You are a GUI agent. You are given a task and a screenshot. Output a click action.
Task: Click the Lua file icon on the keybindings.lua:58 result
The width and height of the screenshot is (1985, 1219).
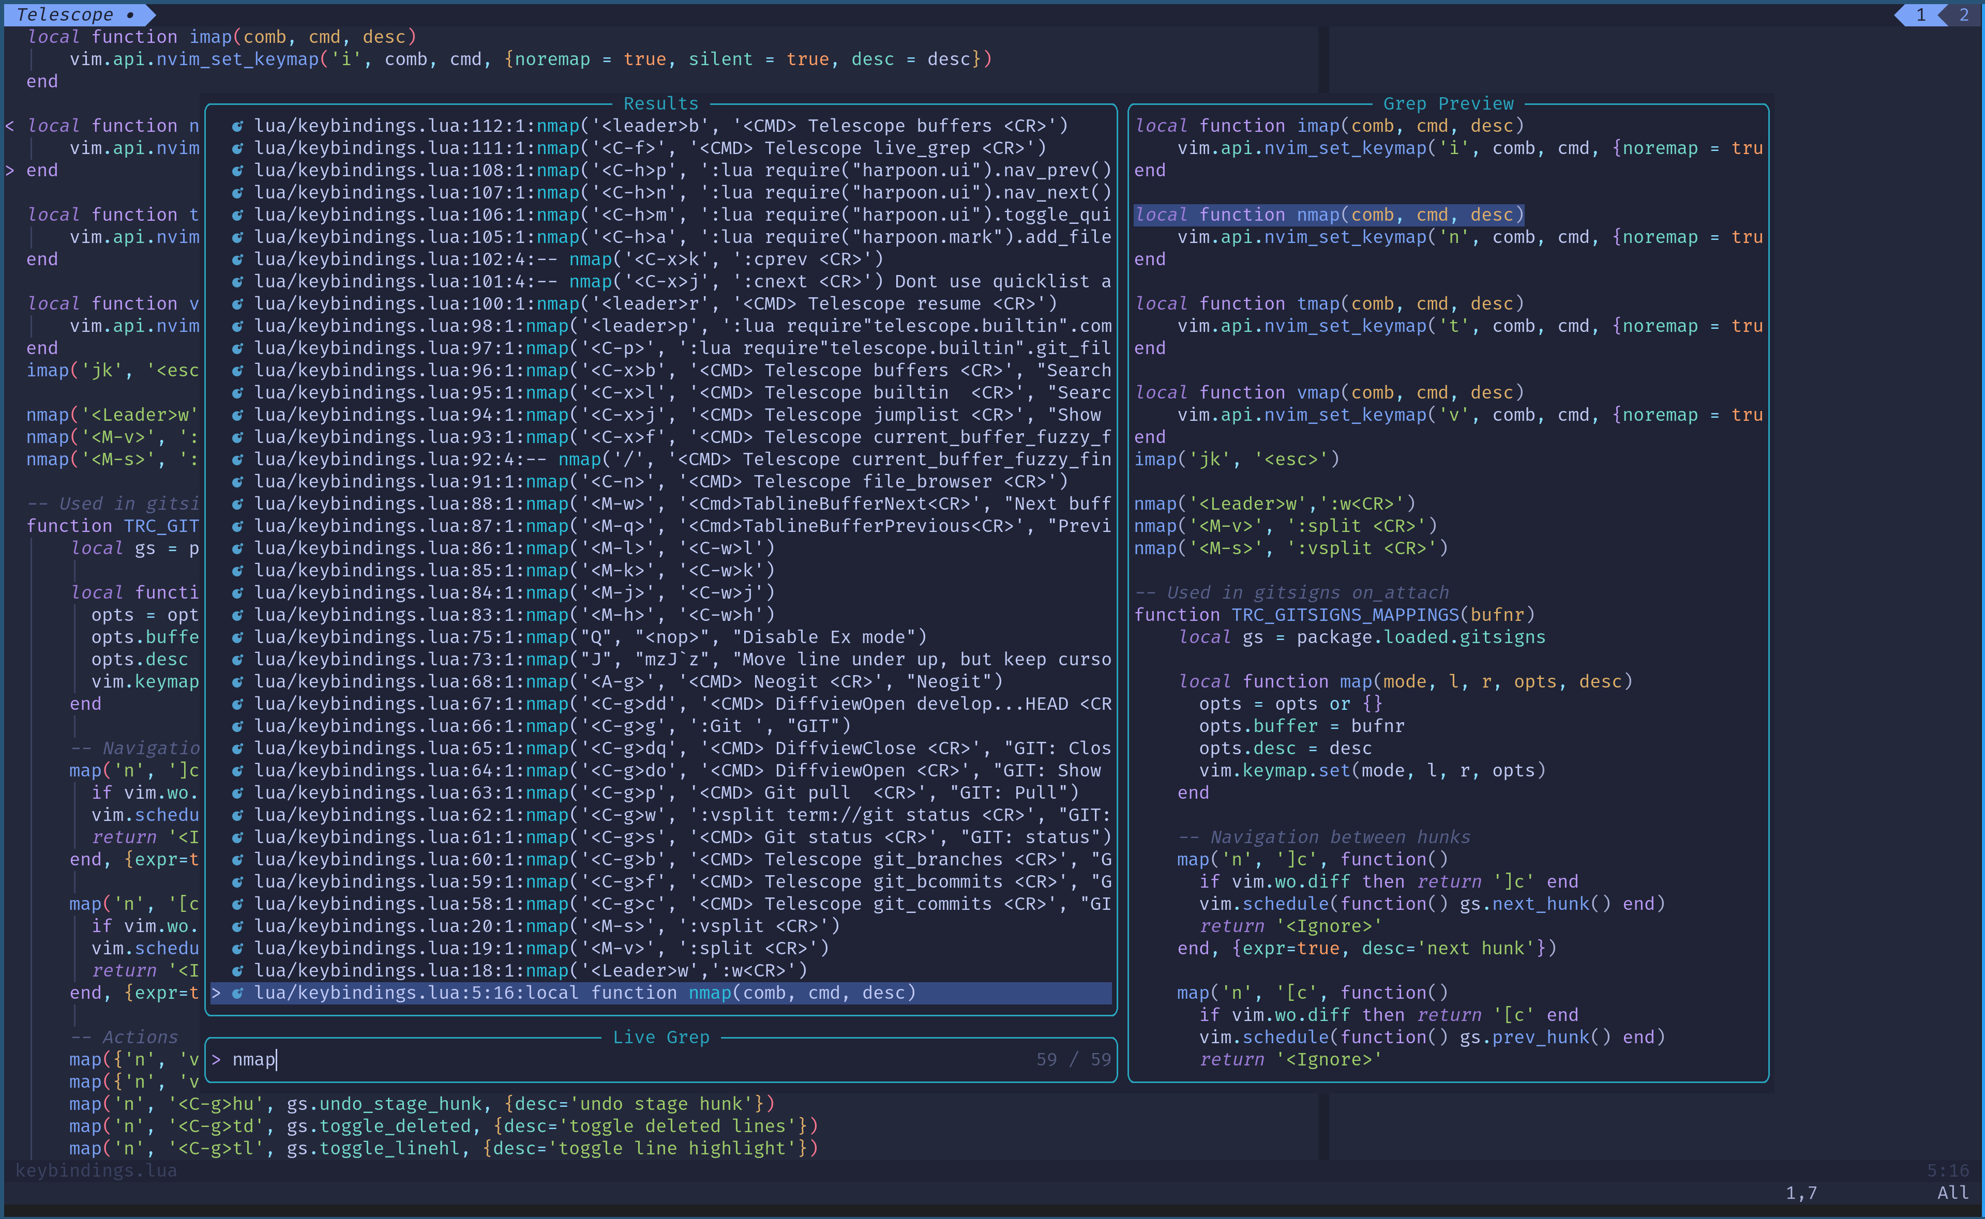(x=238, y=905)
